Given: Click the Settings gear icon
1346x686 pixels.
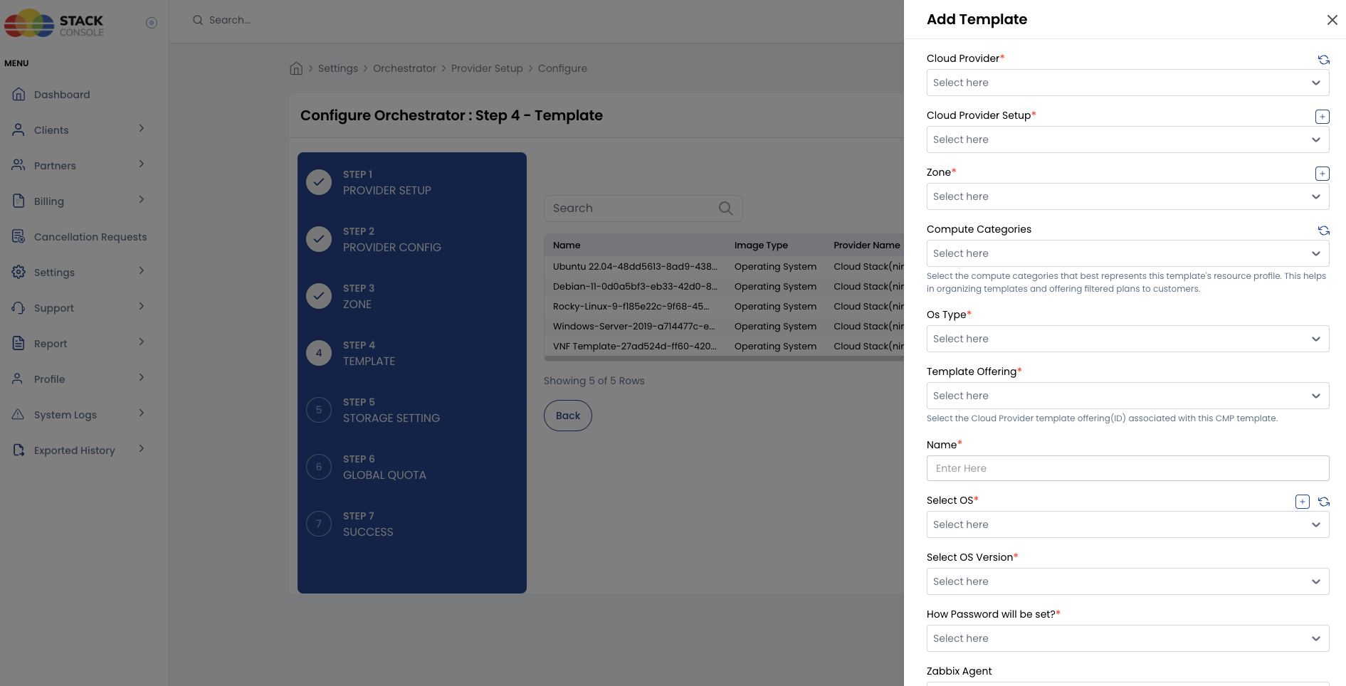Looking at the screenshot, I should tap(19, 272).
